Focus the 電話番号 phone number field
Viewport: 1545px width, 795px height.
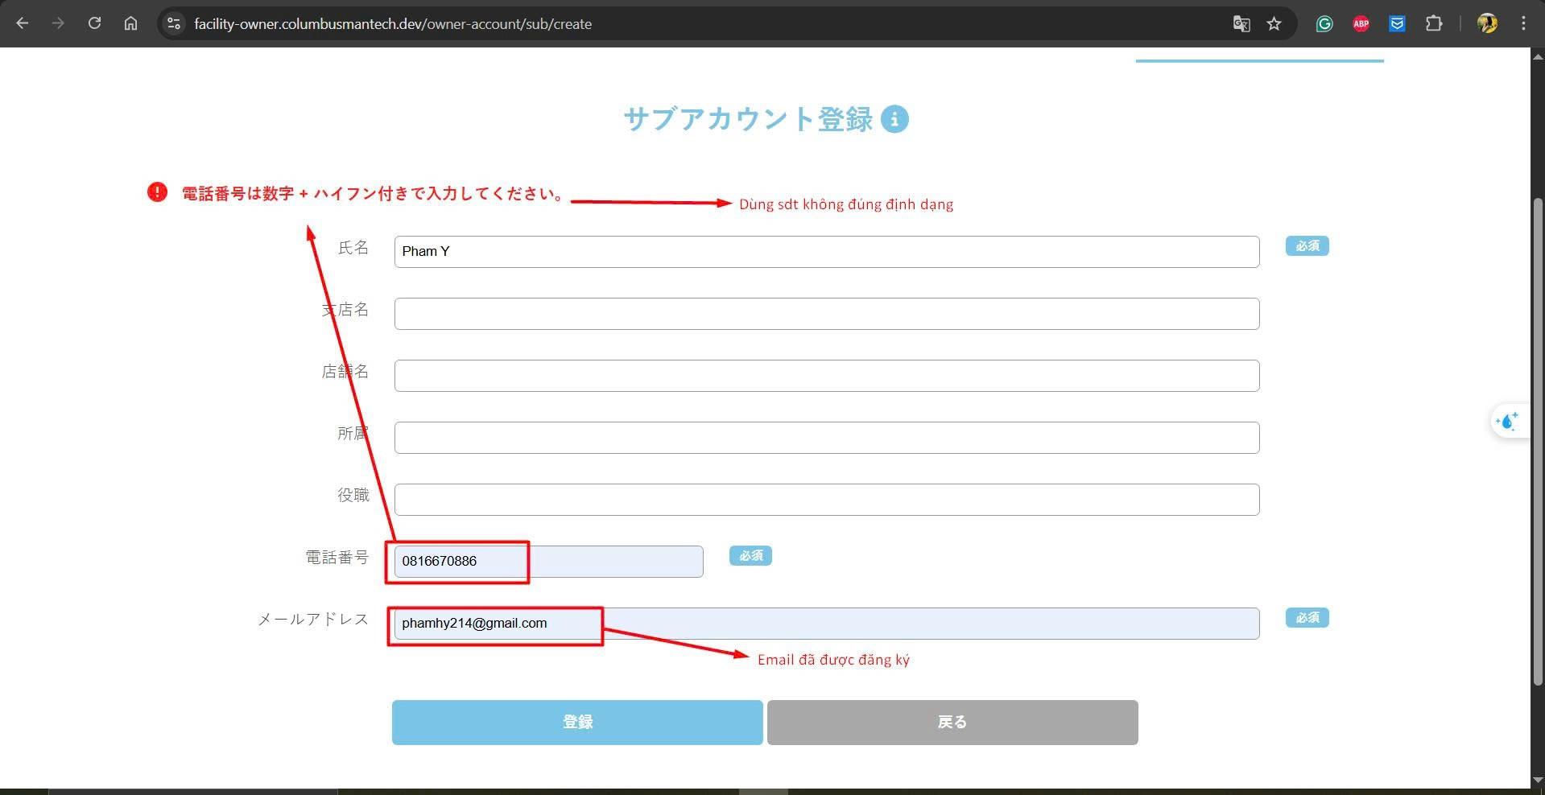(x=547, y=562)
